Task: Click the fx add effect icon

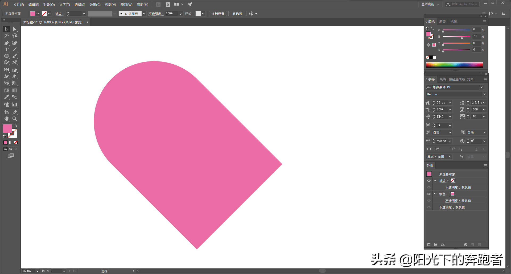Action: [x=443, y=244]
